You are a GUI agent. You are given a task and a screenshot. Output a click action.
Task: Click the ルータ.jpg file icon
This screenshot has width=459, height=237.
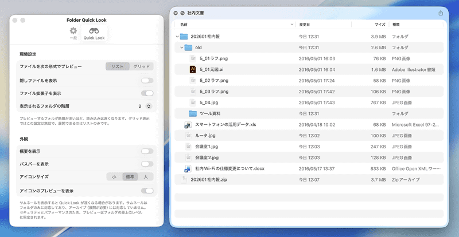tap(188, 136)
